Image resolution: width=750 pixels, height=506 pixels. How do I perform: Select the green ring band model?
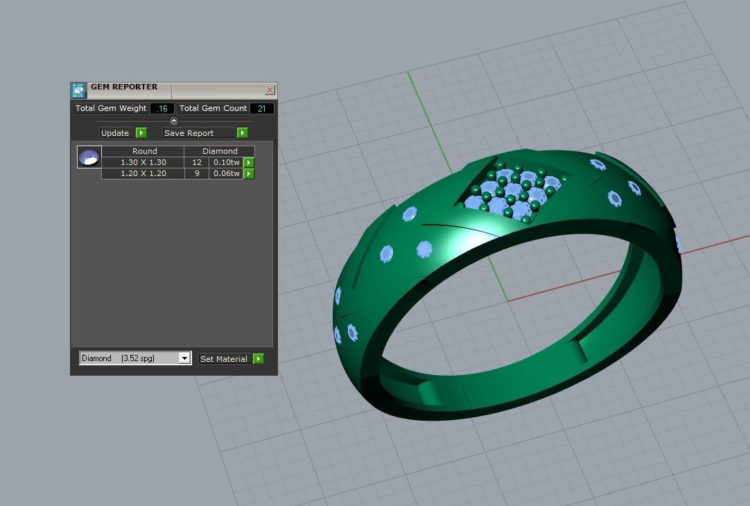point(507,284)
